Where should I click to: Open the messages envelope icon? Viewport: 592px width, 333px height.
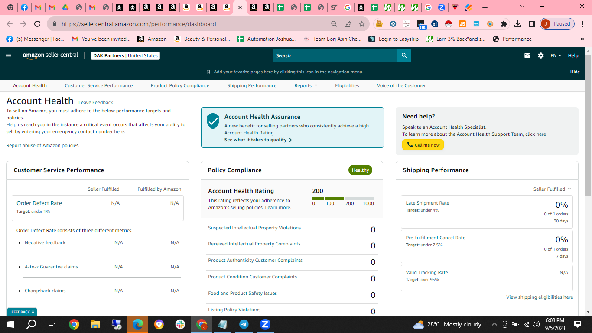click(527, 55)
